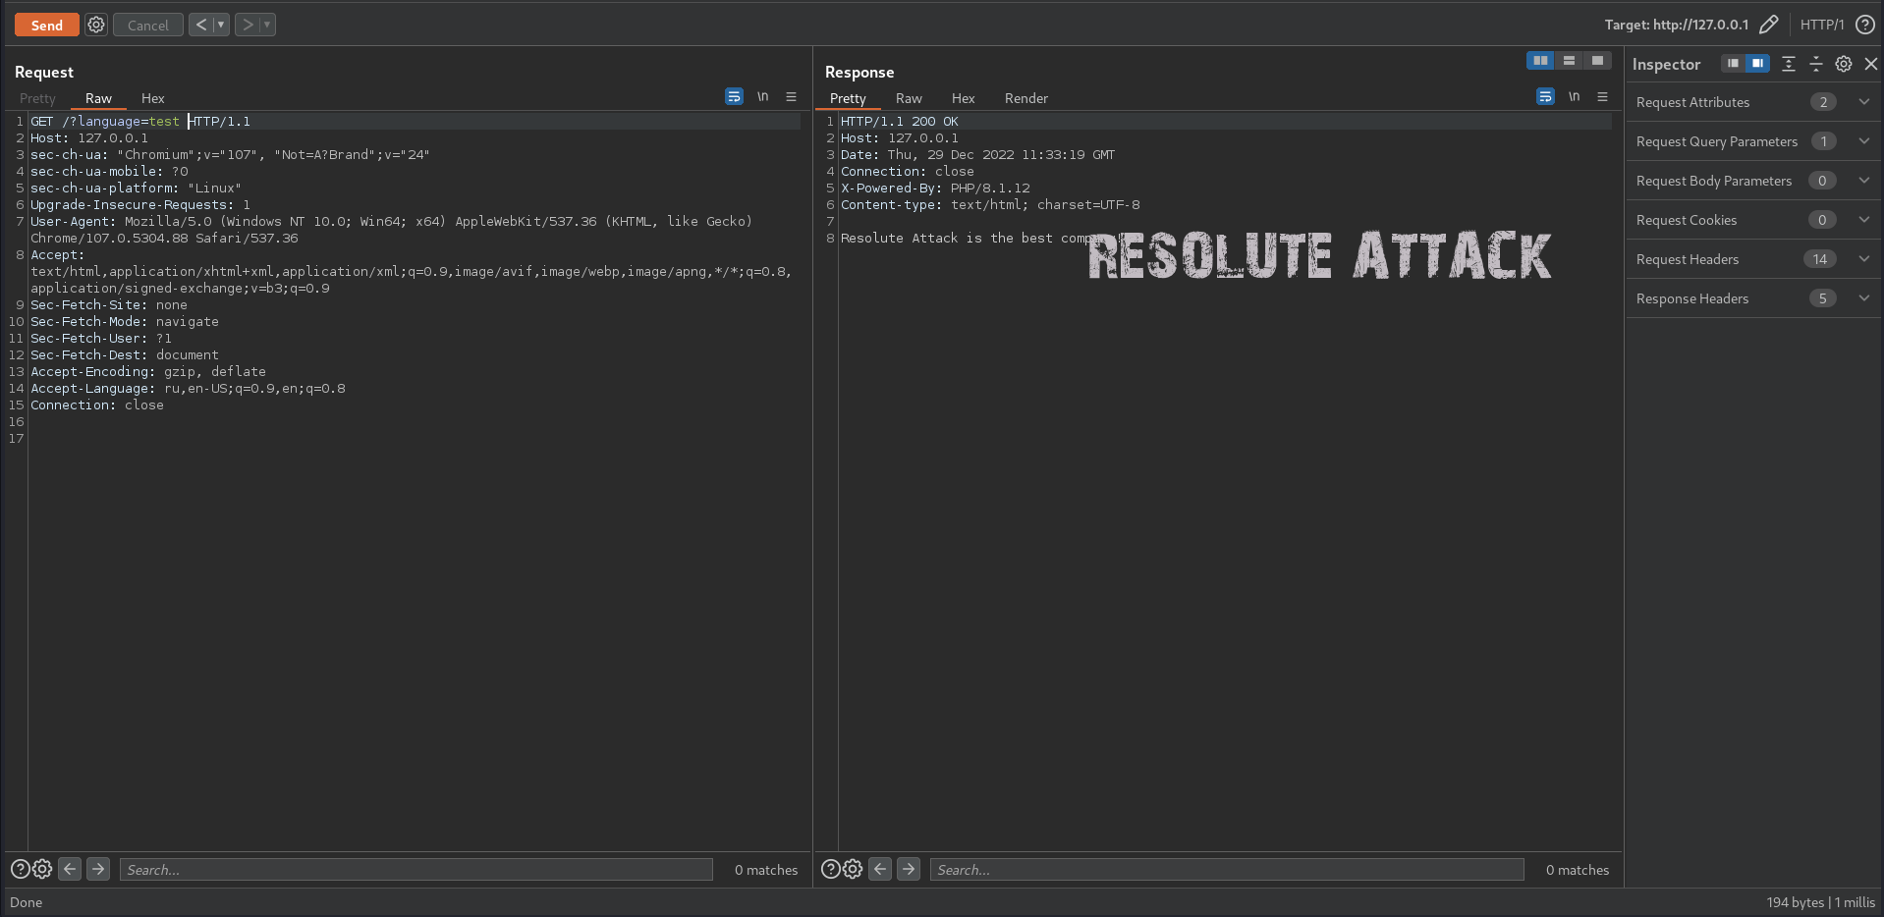Show non-printable characters in Response panel

[x=1574, y=96]
